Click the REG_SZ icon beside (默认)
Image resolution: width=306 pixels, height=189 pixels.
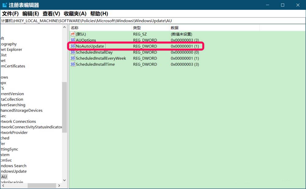point(73,34)
